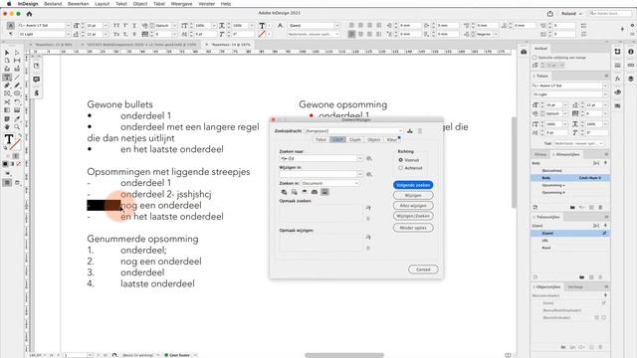Open the Roland workspace dropdown

click(x=571, y=13)
